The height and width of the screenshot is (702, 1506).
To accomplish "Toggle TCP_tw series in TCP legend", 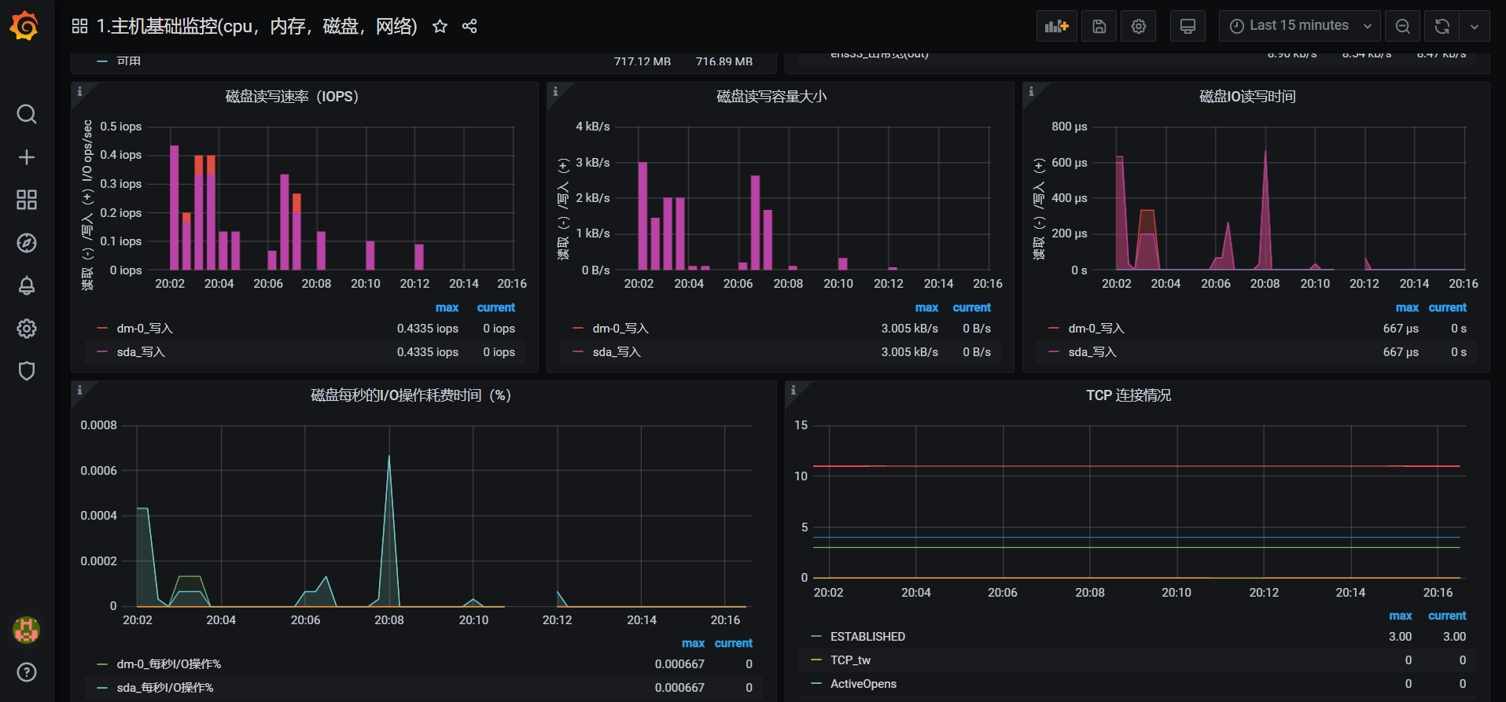I will point(850,660).
